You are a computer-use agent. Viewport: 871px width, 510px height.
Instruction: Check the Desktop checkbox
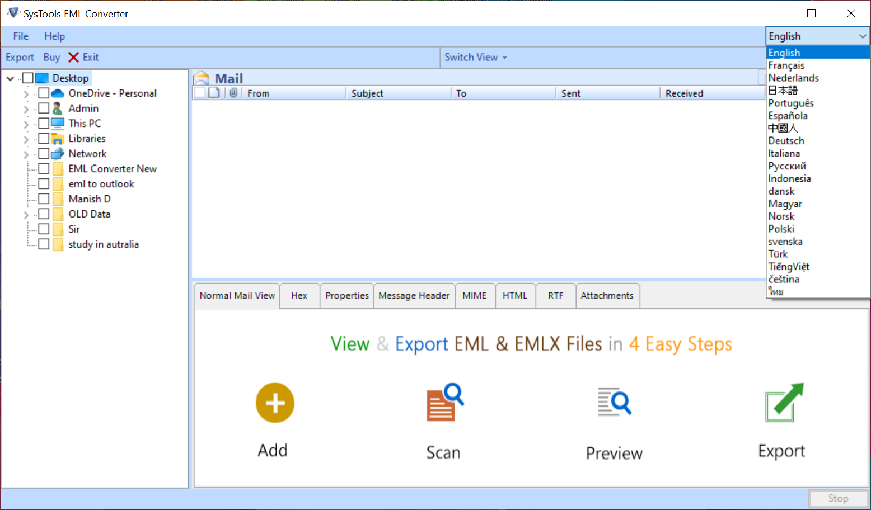click(27, 78)
